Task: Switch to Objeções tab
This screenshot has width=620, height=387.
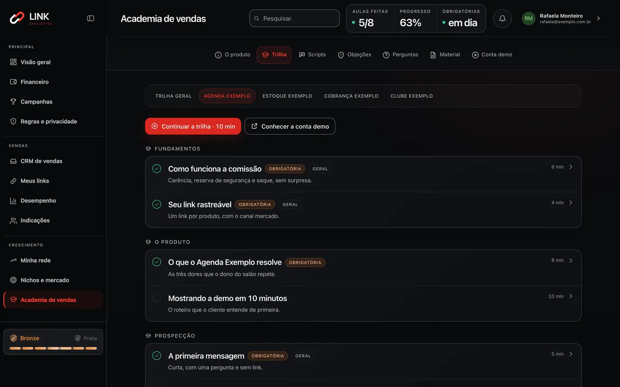Action: (x=355, y=55)
